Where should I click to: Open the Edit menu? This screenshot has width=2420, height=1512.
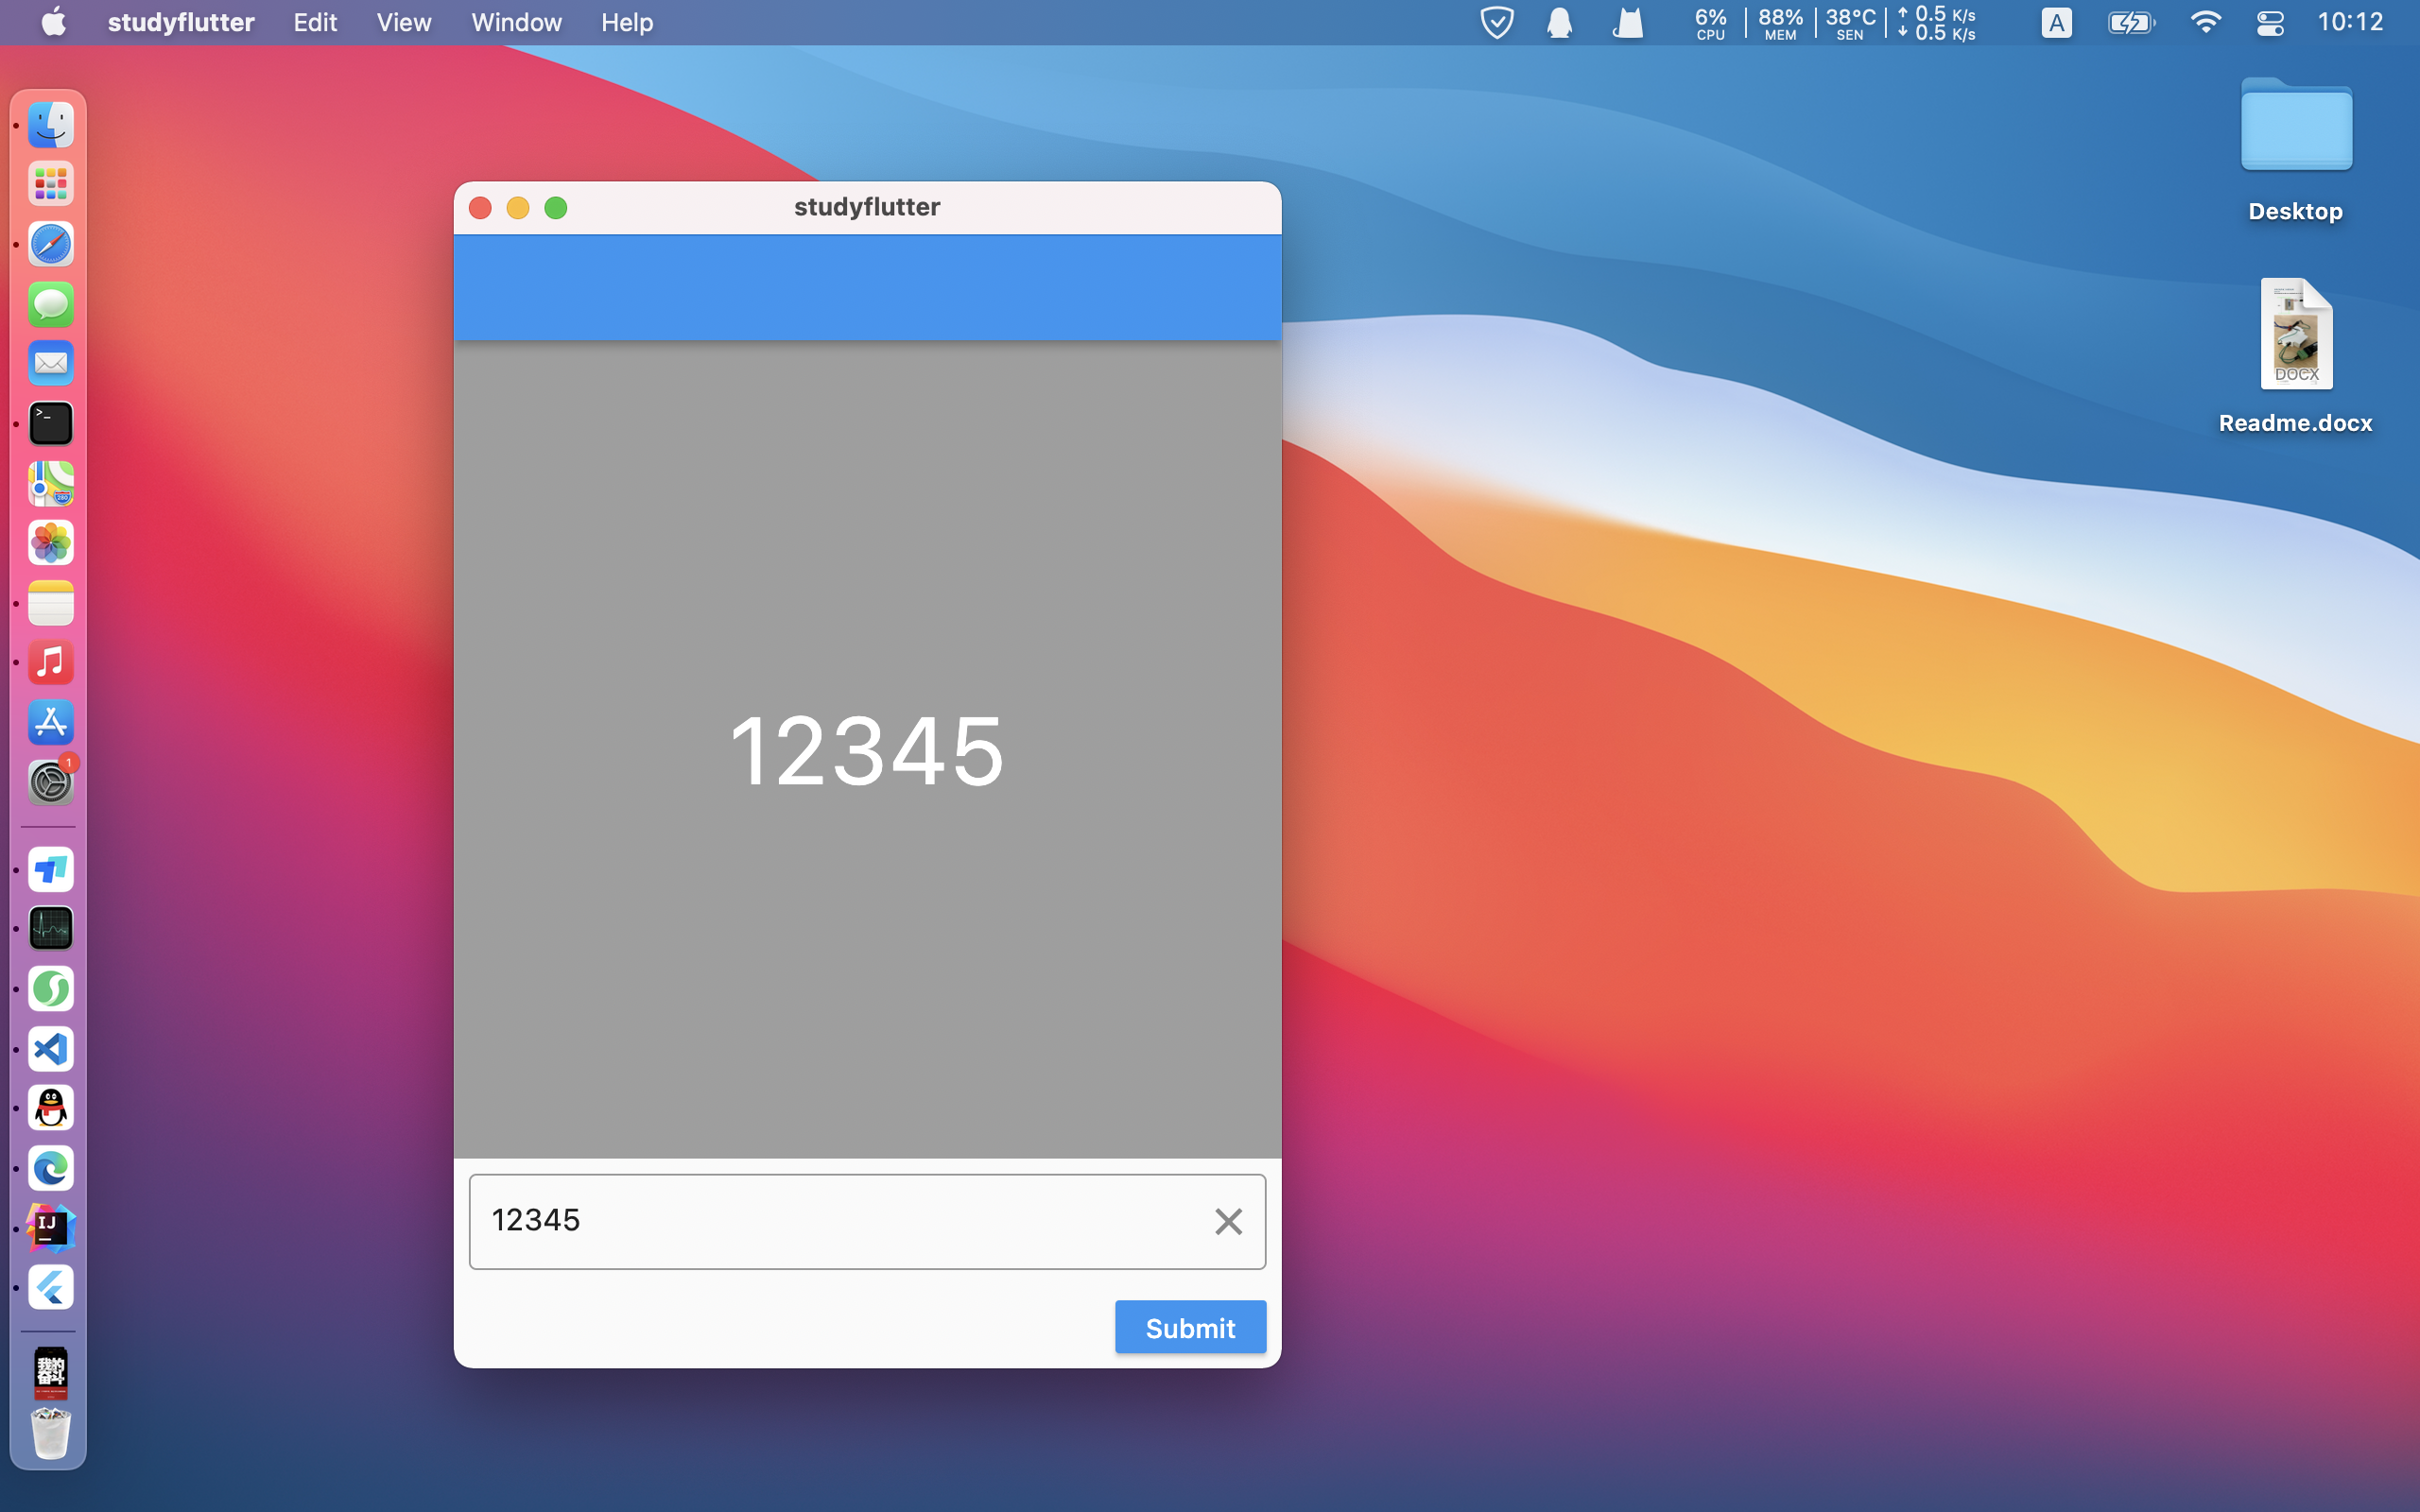(314, 22)
